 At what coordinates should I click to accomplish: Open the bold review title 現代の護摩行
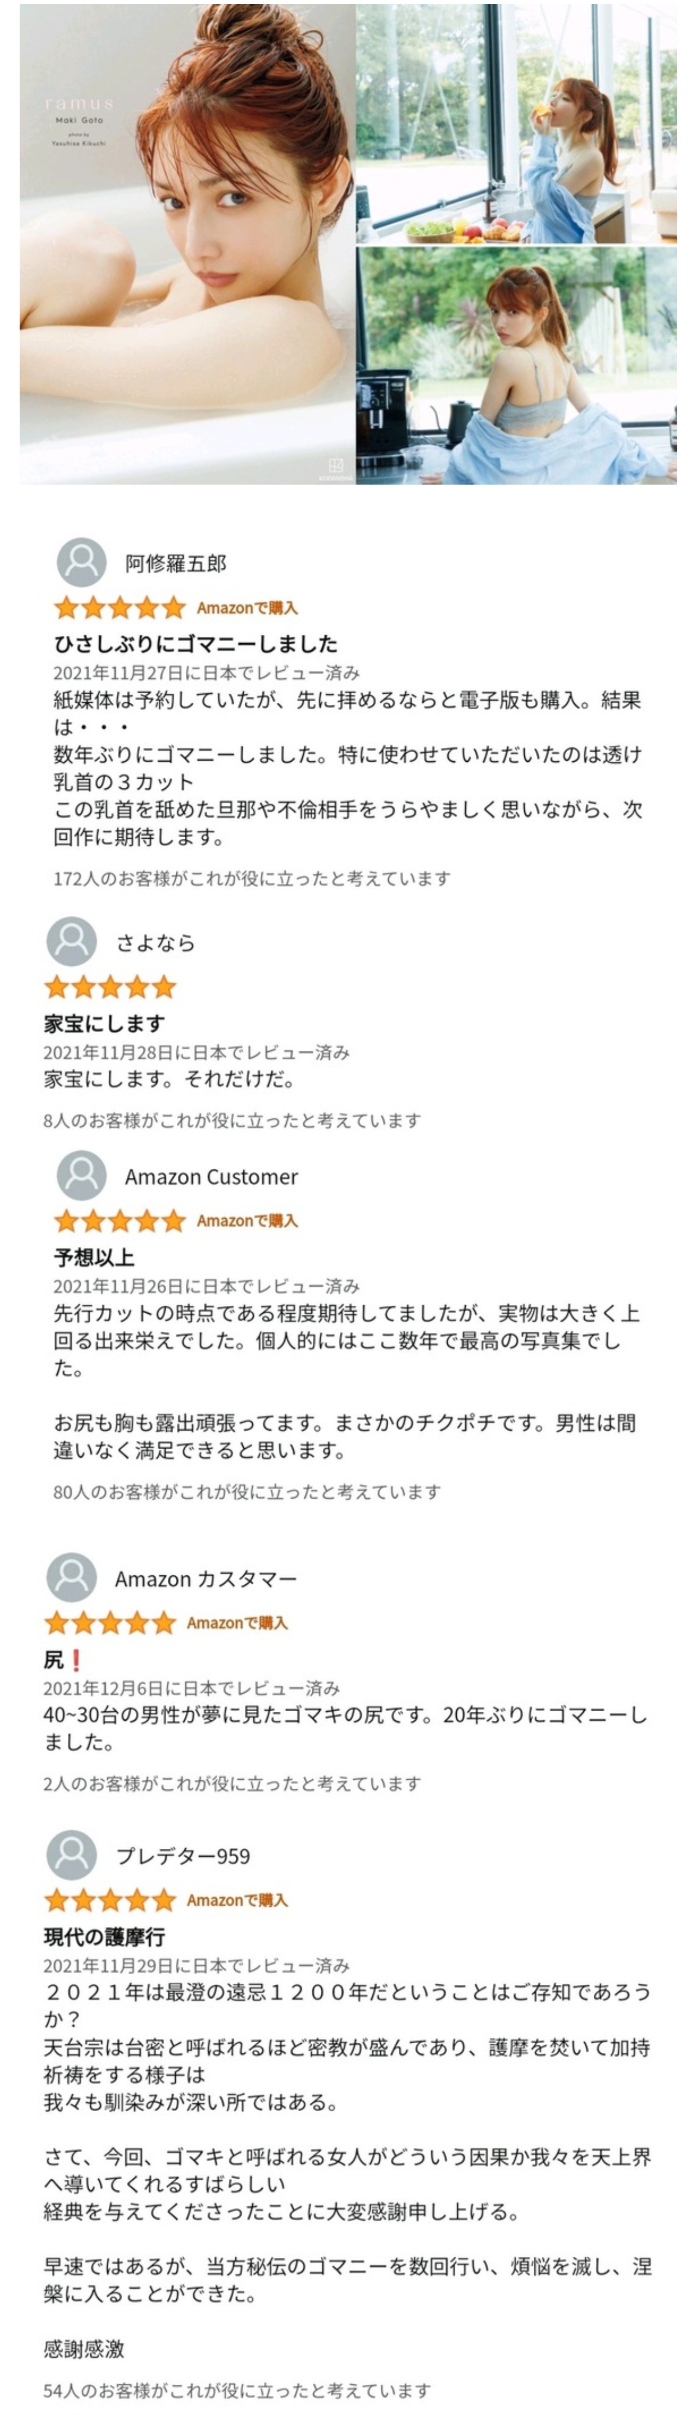[104, 1937]
